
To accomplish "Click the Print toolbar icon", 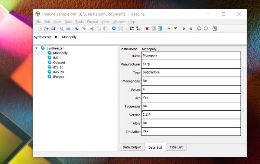I will click(68, 29).
